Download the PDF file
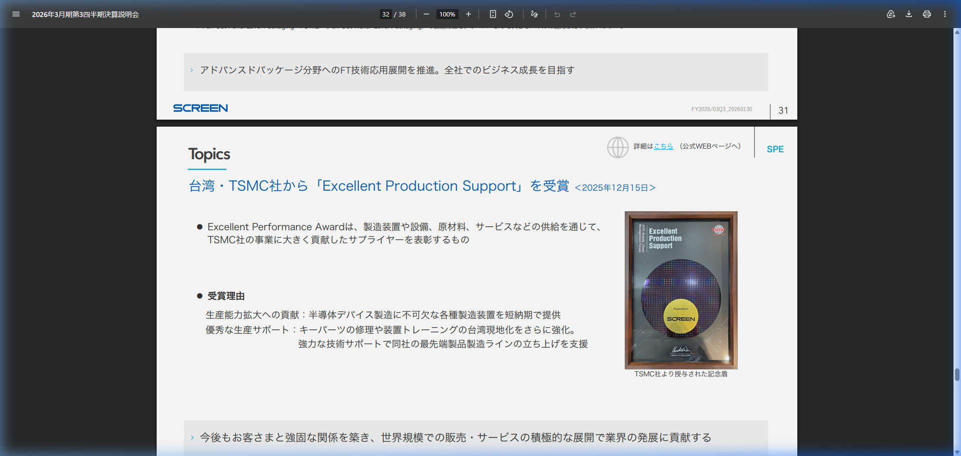Screen dimensions: 961x456 click(909, 14)
